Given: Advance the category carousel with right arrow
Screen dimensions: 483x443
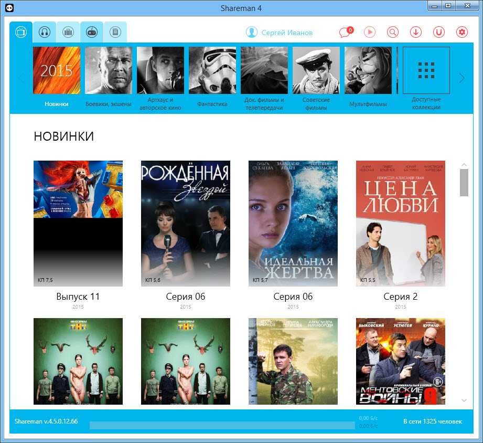Looking at the screenshot, I should tap(461, 78).
